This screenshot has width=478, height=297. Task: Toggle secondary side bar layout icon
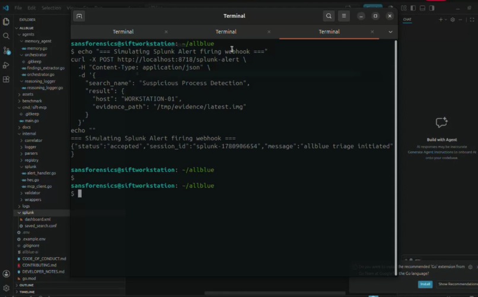432,8
